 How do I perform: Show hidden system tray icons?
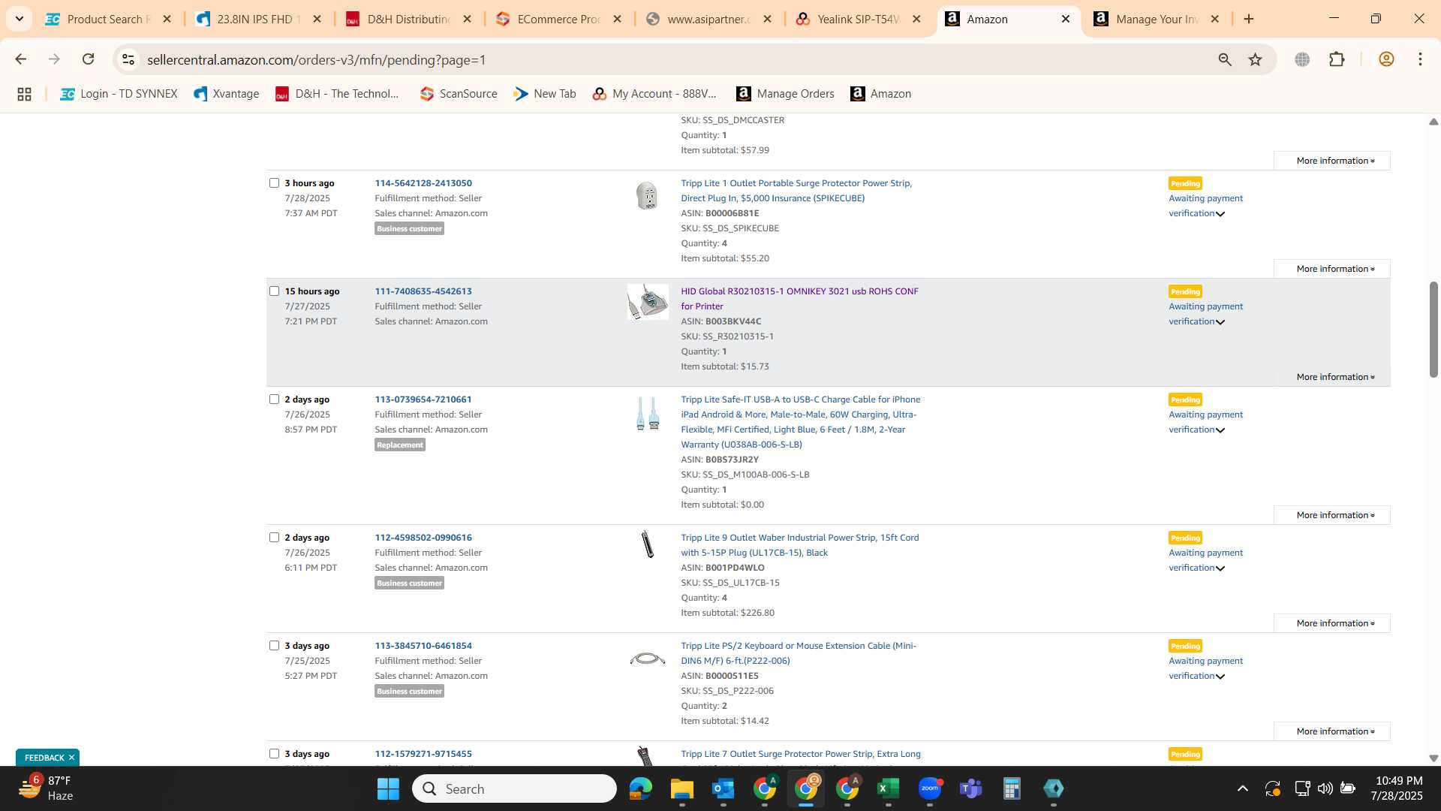1242,788
